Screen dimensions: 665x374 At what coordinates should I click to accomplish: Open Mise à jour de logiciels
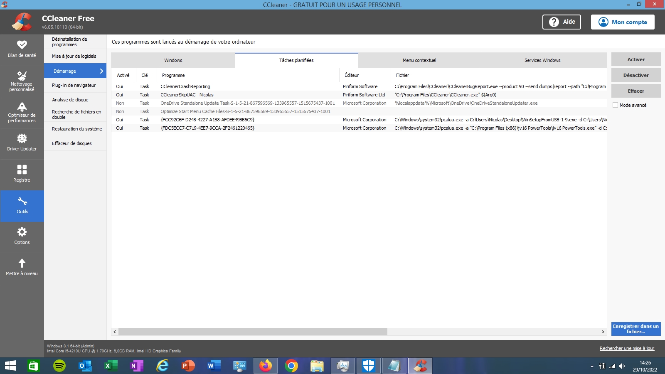click(75, 56)
